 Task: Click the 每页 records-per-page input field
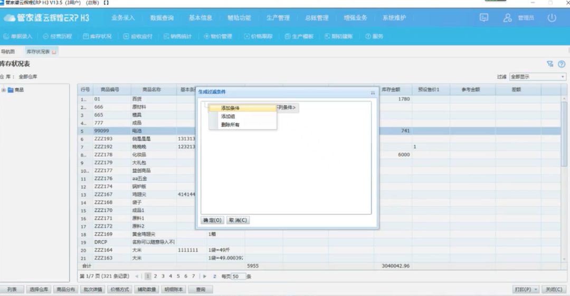(239, 277)
